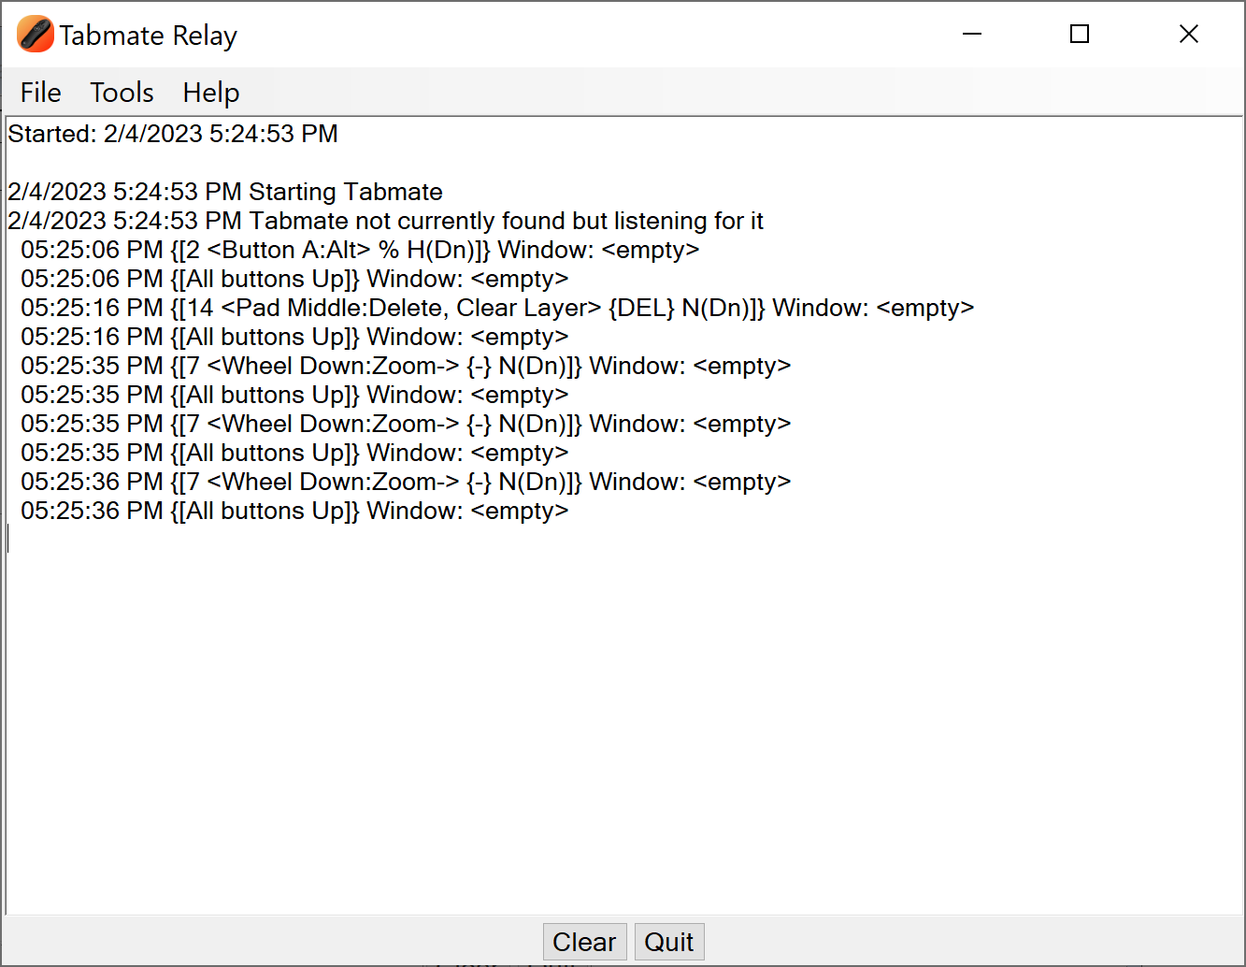
Task: Minimize the Tabmate Relay window
Action: tap(972, 35)
